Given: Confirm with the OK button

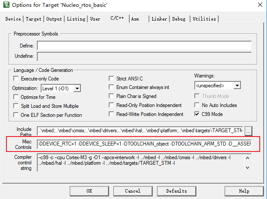Looking at the screenshot, I should pos(89,191).
